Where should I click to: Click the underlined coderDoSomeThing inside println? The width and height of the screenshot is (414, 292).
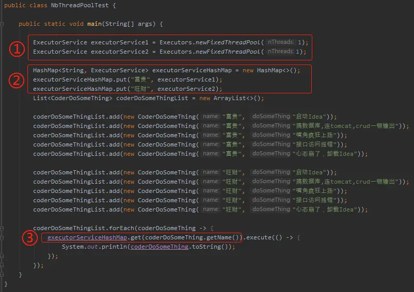click(x=159, y=247)
